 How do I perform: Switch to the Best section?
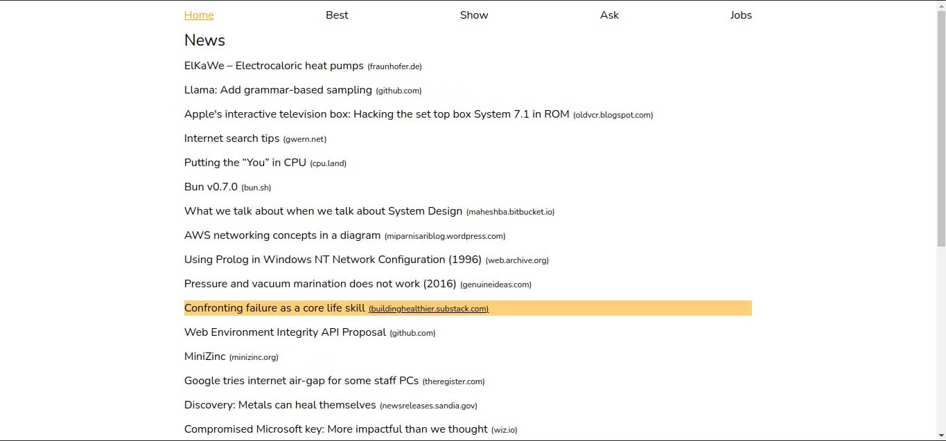click(x=337, y=15)
